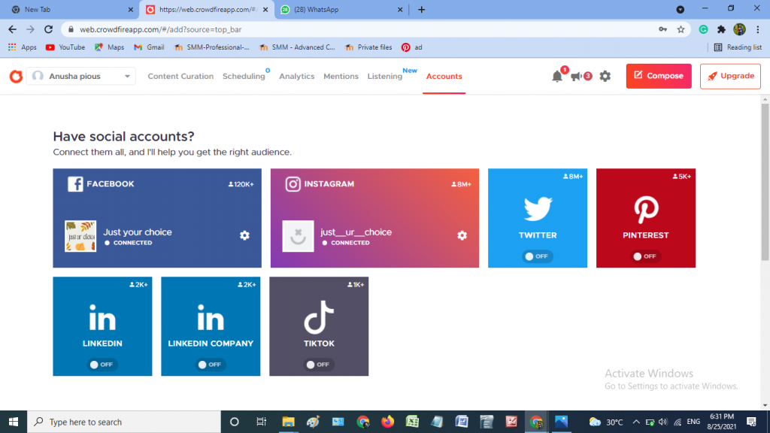The height and width of the screenshot is (433, 770).
Task: Open Excel from the taskbar
Action: click(x=412, y=422)
